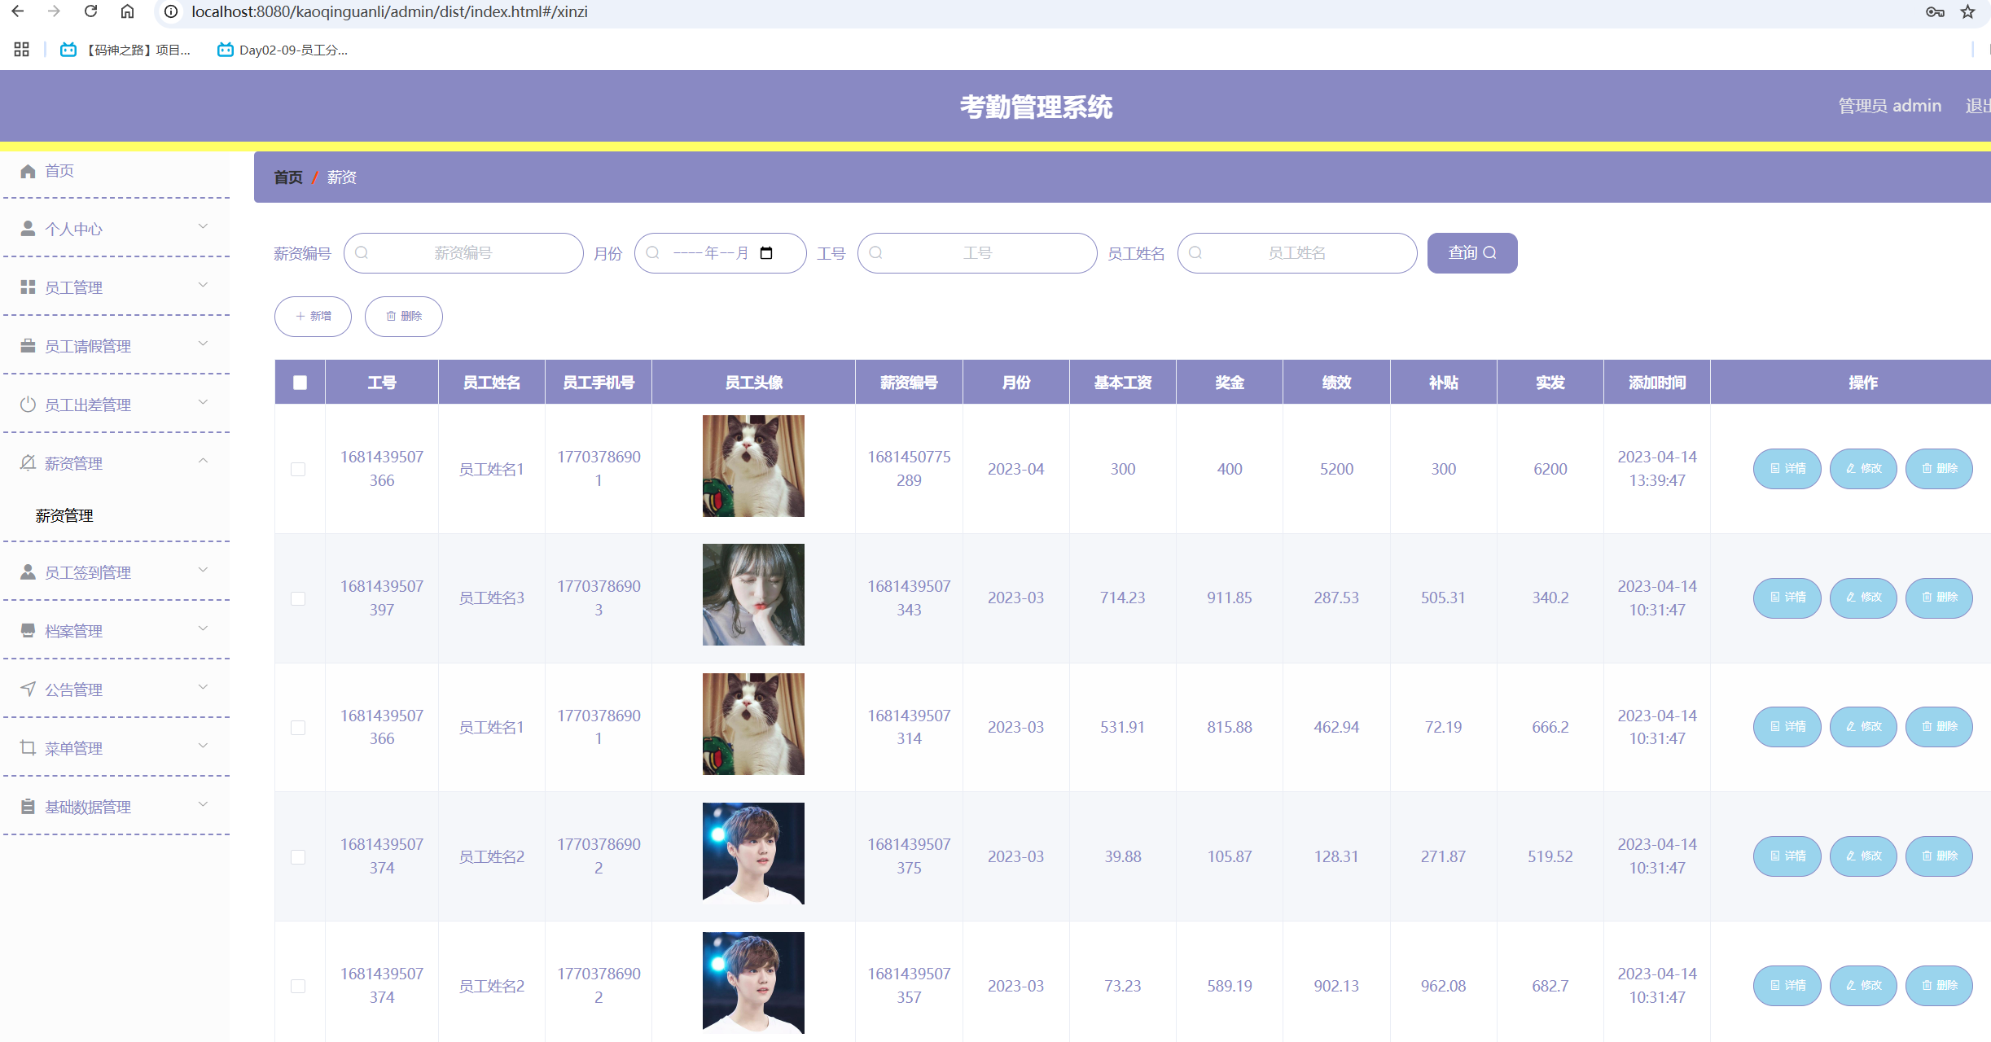Open the 员工姓名3 avatar thumbnail
1991x1042 pixels.
point(753,595)
